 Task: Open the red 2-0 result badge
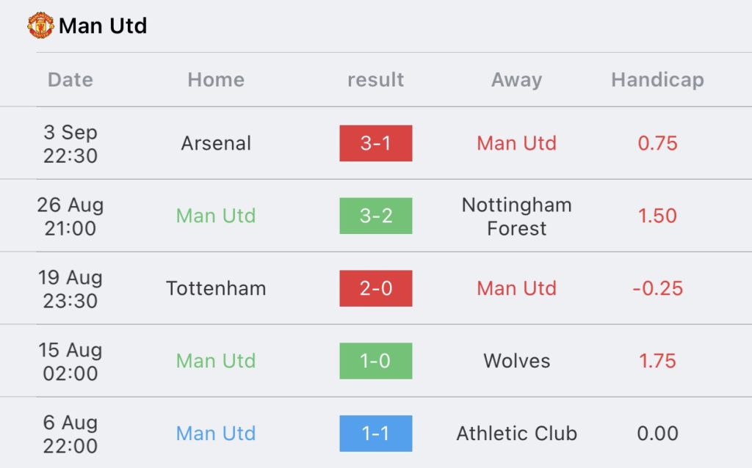tap(375, 288)
